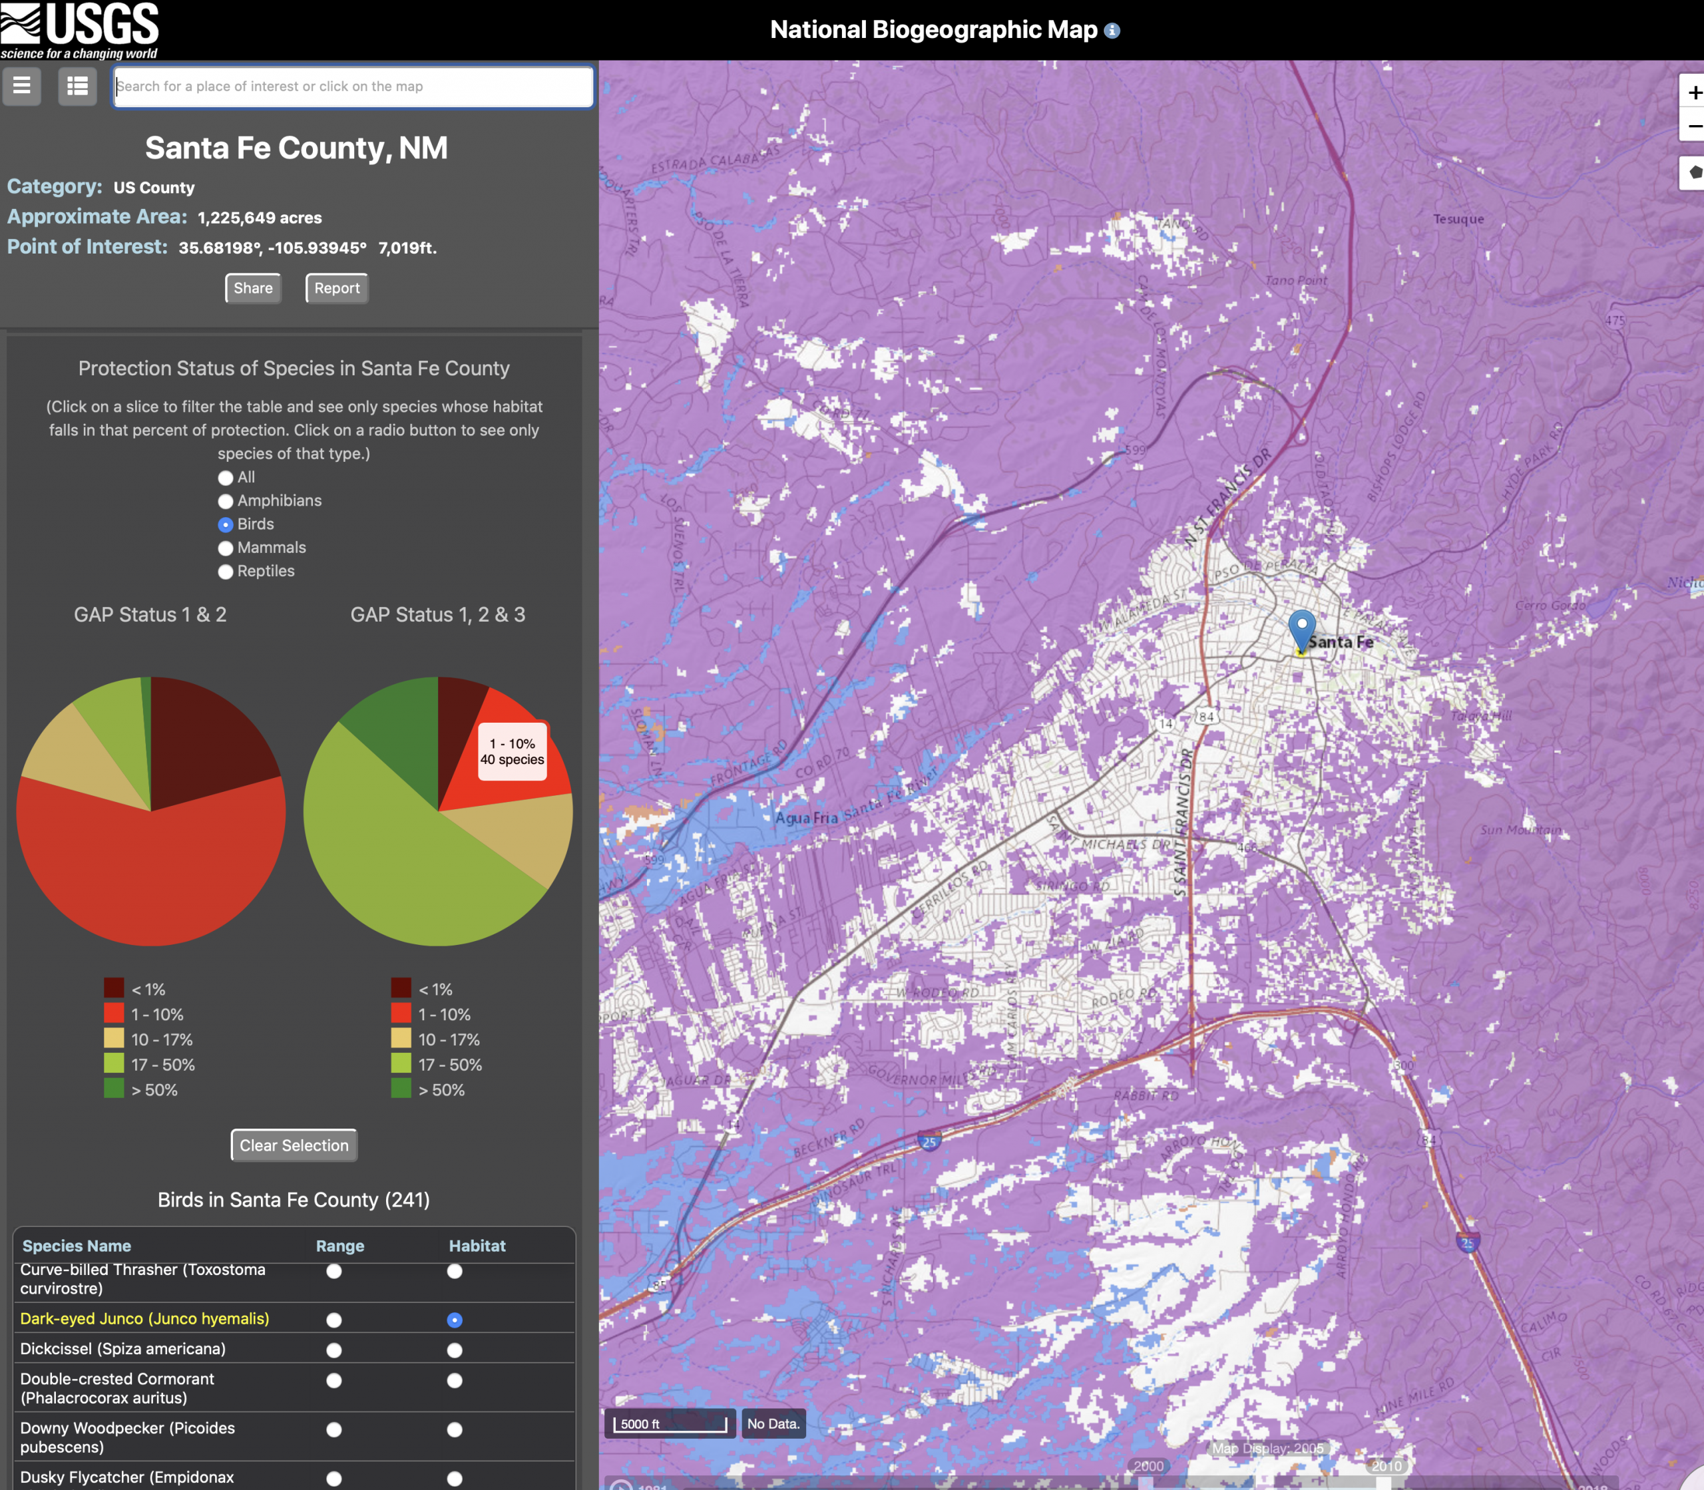The width and height of the screenshot is (1704, 1490).
Task: Open the National Biogeographic Map info icon
Action: pyautogui.click(x=1112, y=31)
